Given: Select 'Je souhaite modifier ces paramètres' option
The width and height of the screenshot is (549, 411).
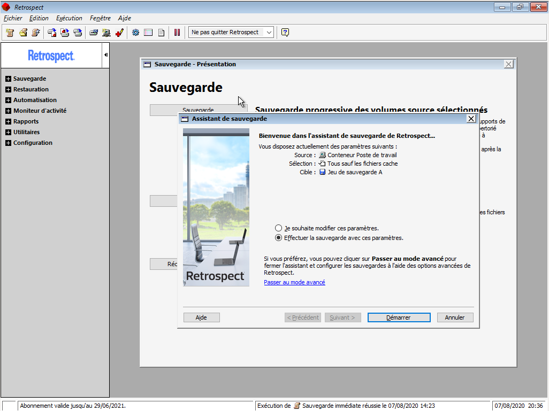Looking at the screenshot, I should pos(278,228).
